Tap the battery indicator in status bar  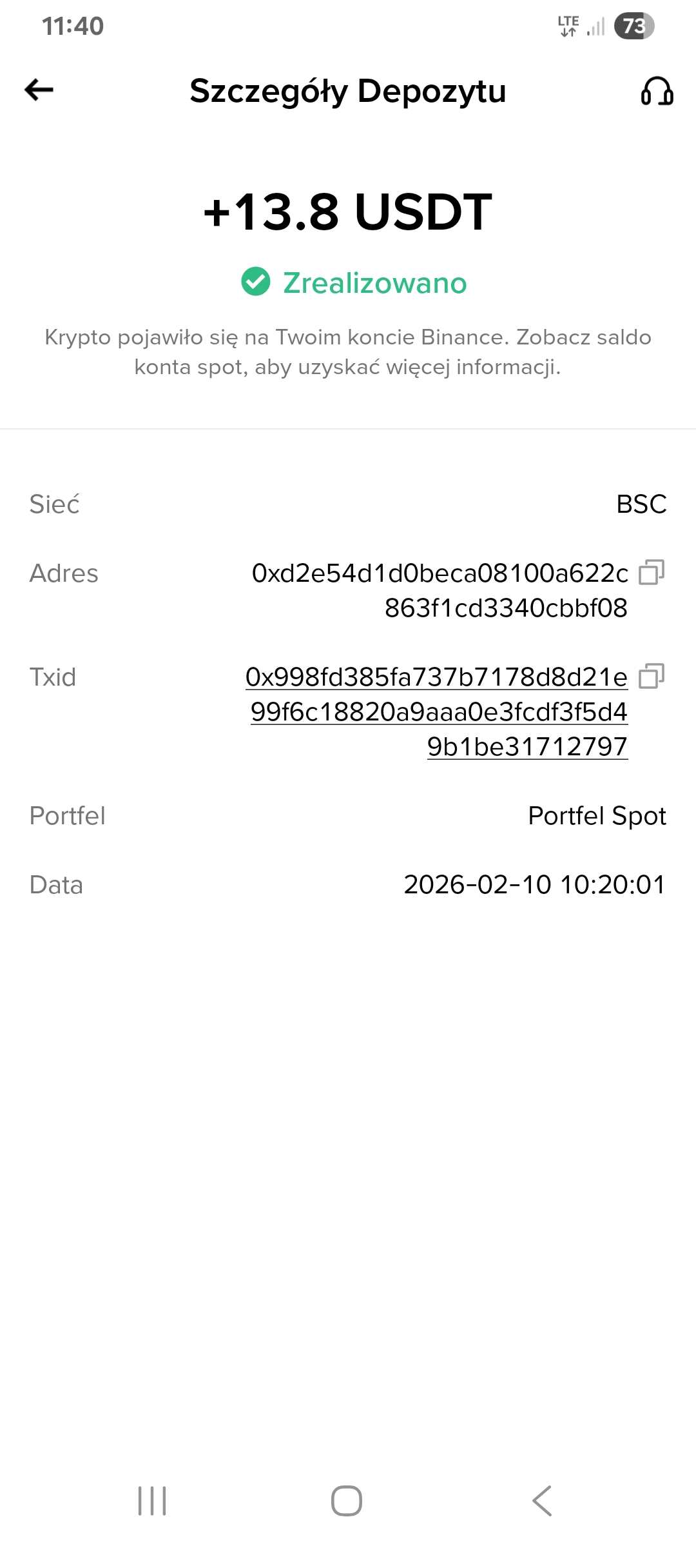click(633, 26)
